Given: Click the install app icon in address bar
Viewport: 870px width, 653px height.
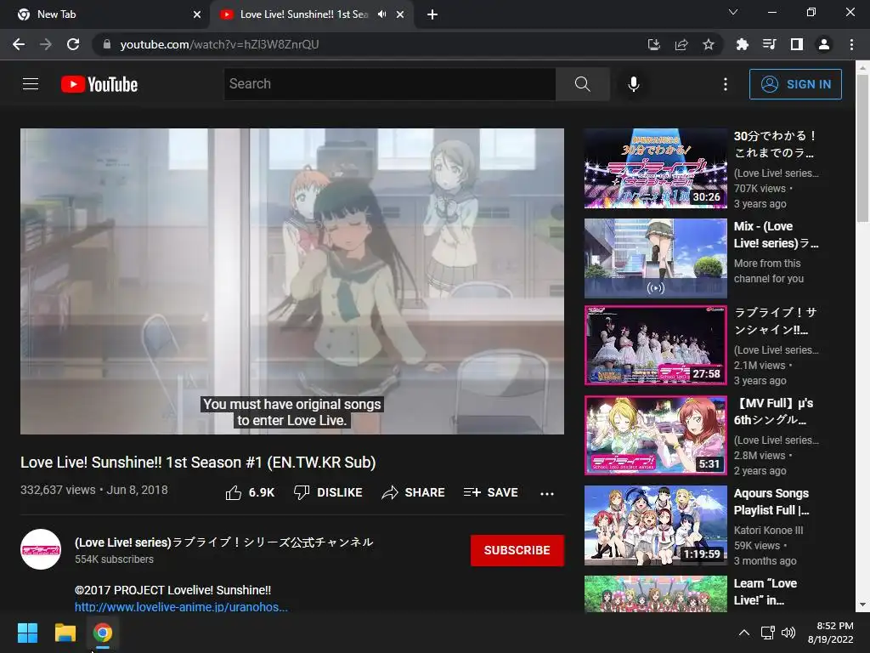Looking at the screenshot, I should pos(654,44).
